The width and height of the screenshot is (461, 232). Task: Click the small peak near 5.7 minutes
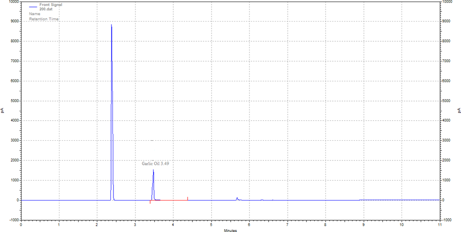pos(237,198)
